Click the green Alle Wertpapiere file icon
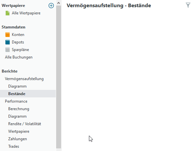The height and width of the screenshot is (151, 192). (x=8, y=13)
